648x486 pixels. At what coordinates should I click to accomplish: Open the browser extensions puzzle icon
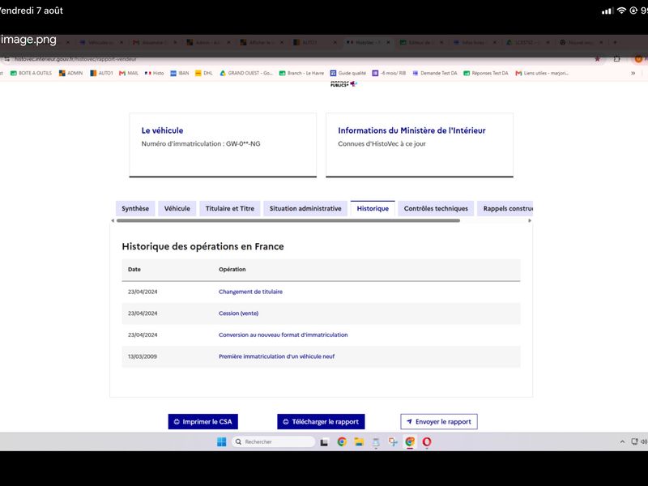pos(616,59)
